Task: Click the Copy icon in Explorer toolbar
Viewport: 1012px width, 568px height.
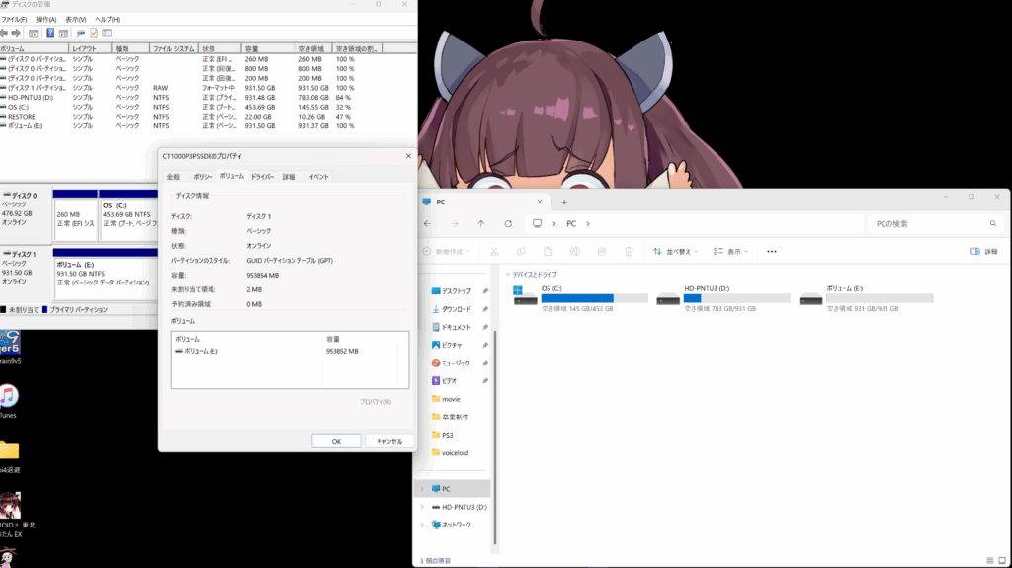Action: pos(521,252)
